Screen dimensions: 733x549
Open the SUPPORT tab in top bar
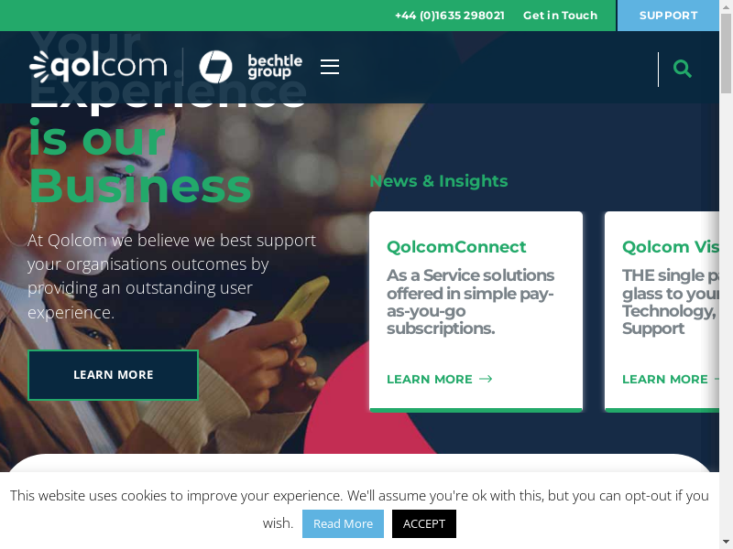click(x=668, y=16)
